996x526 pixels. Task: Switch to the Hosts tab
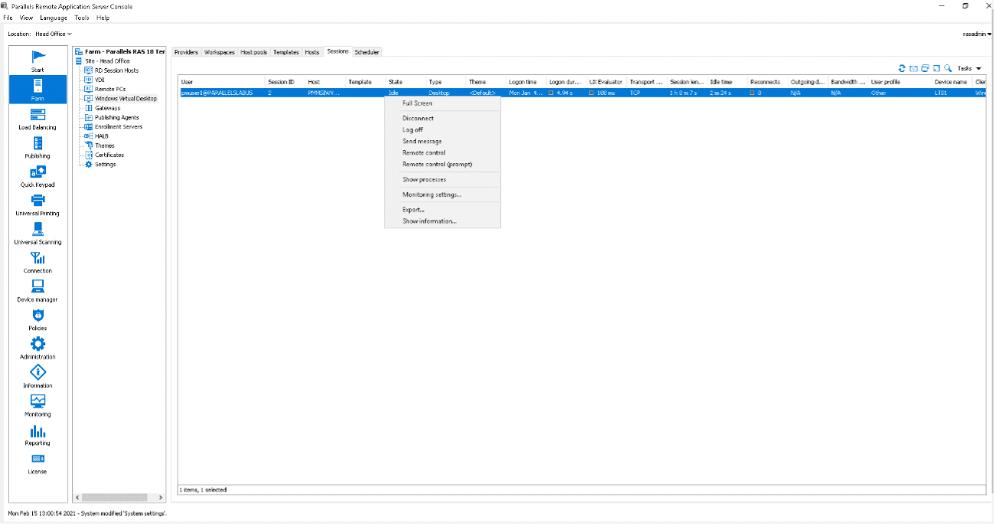(x=312, y=52)
